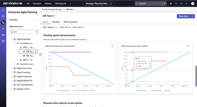Click the global search magnifier icon
Screen dimensions: 197x107
[x=137, y=3]
